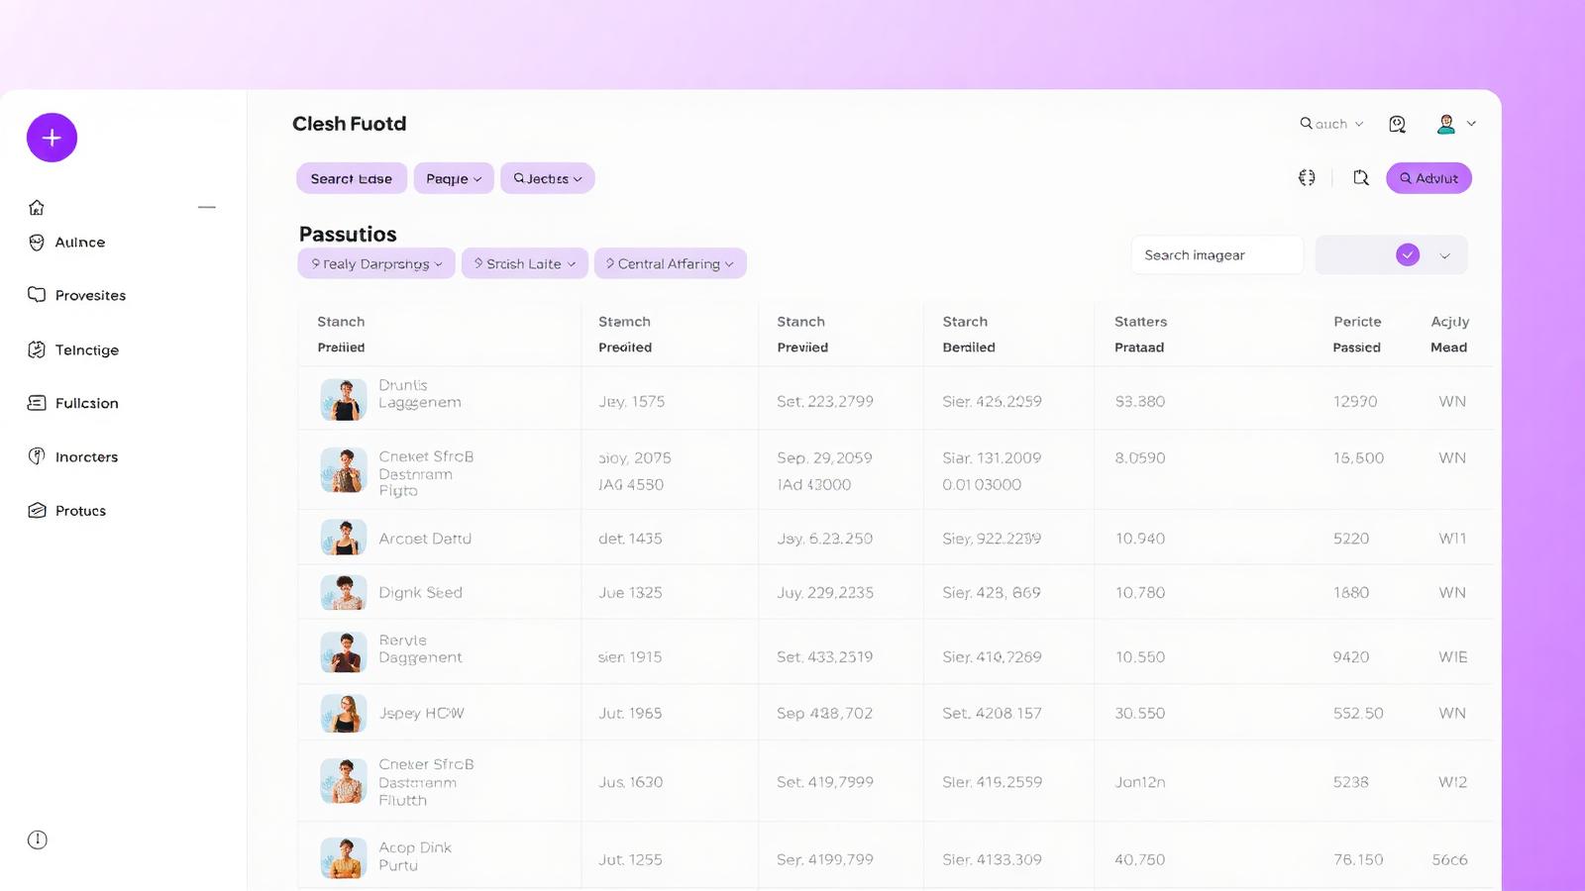Click the Arcoet Dattd avatar thumbnail
Image resolution: width=1585 pixels, height=891 pixels.
point(344,538)
